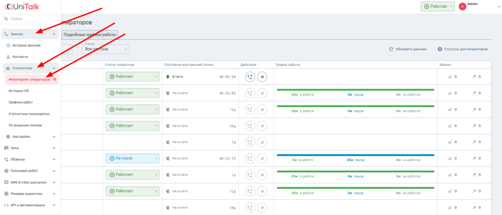Image resolution: width=502 pixels, height=215 pixels.
Task: Open Статусы для операторов settings
Action: (x=462, y=49)
